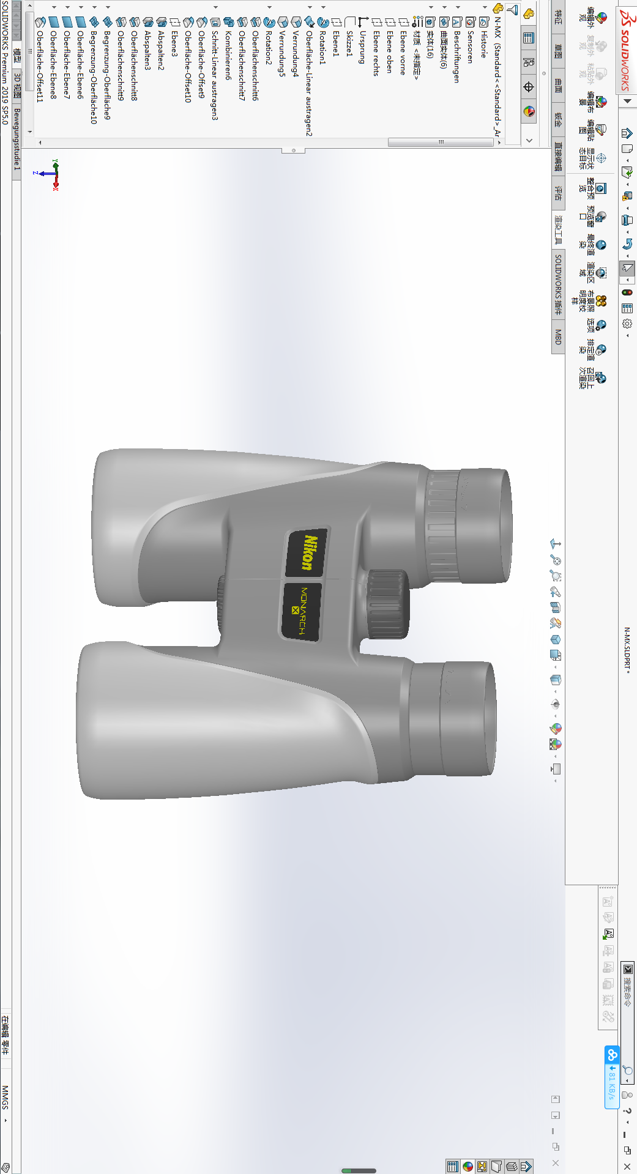The image size is (637, 1174).
Task: Click the Save icon in quick access toolbar
Action: 627,196
